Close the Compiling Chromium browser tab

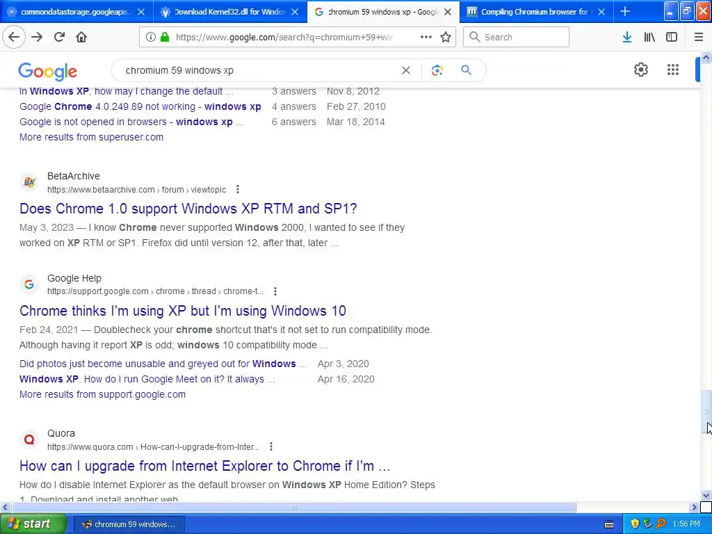pos(601,12)
